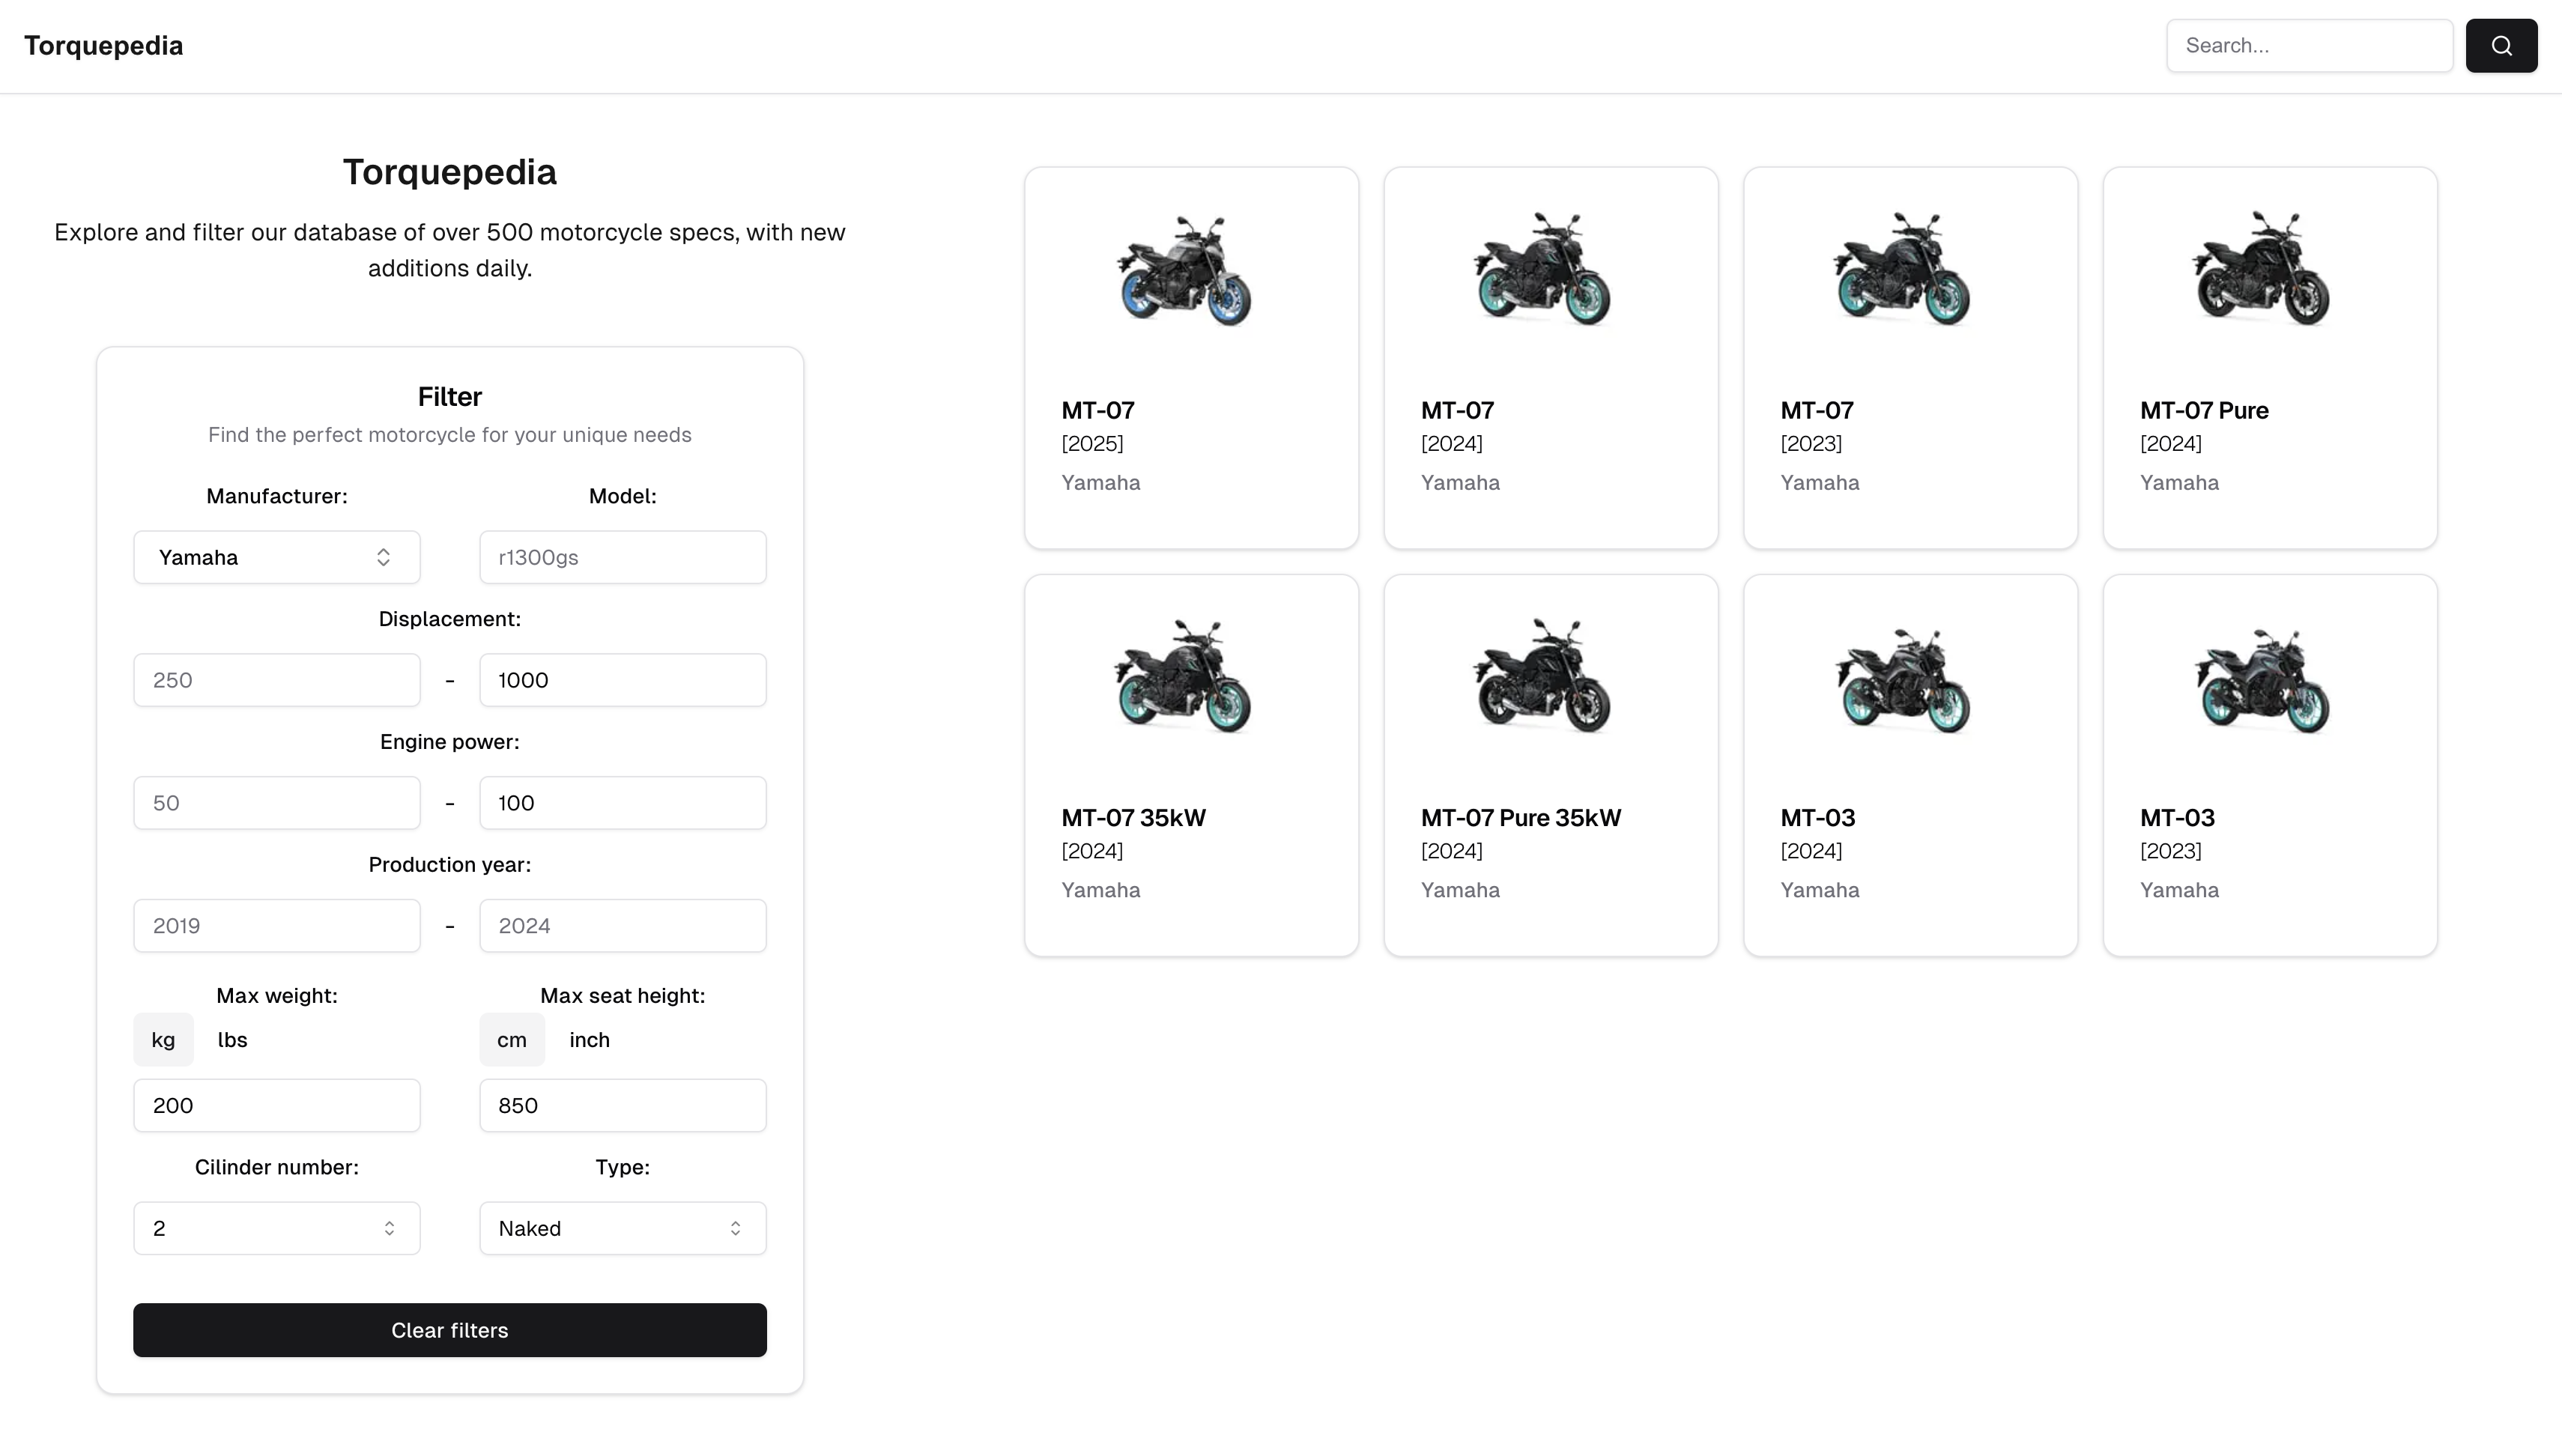Click the Max weight: label
The image size is (2562, 1456).
click(x=277, y=996)
